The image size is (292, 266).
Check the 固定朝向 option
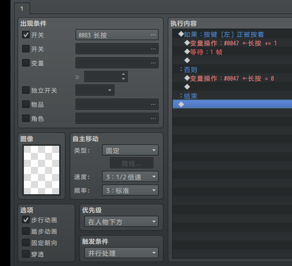click(26, 242)
